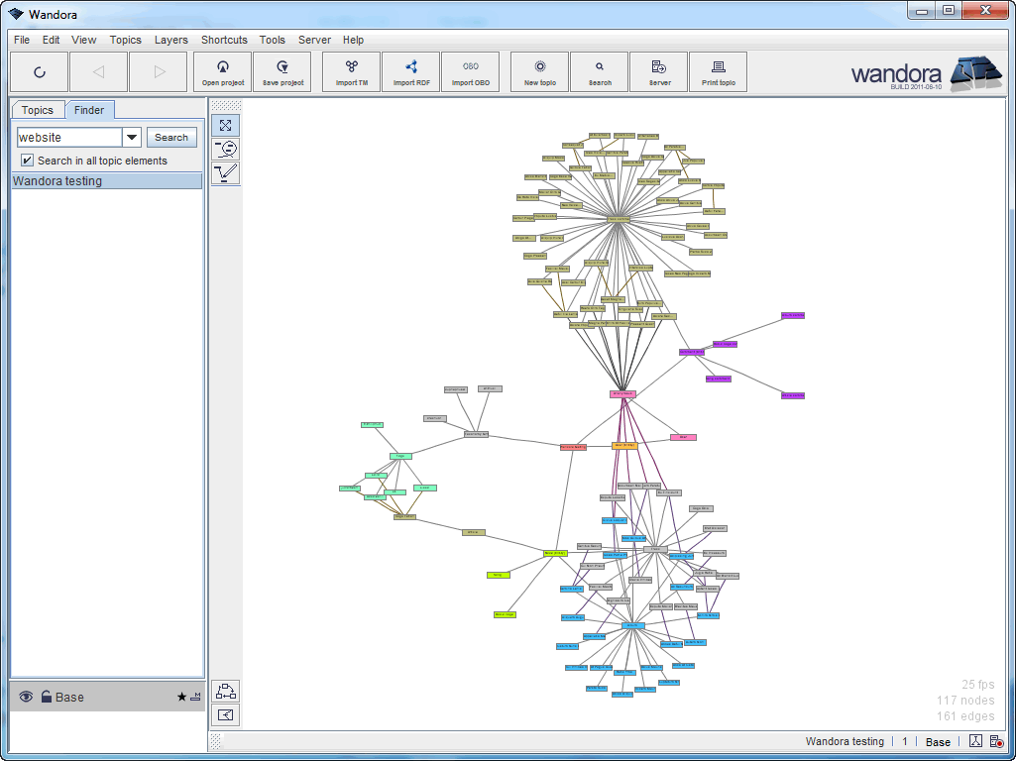Open the Wandora Server tool

click(657, 71)
